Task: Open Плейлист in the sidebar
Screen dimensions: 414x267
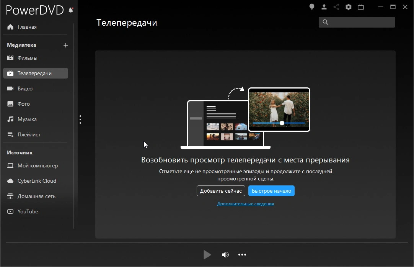Action: point(29,135)
